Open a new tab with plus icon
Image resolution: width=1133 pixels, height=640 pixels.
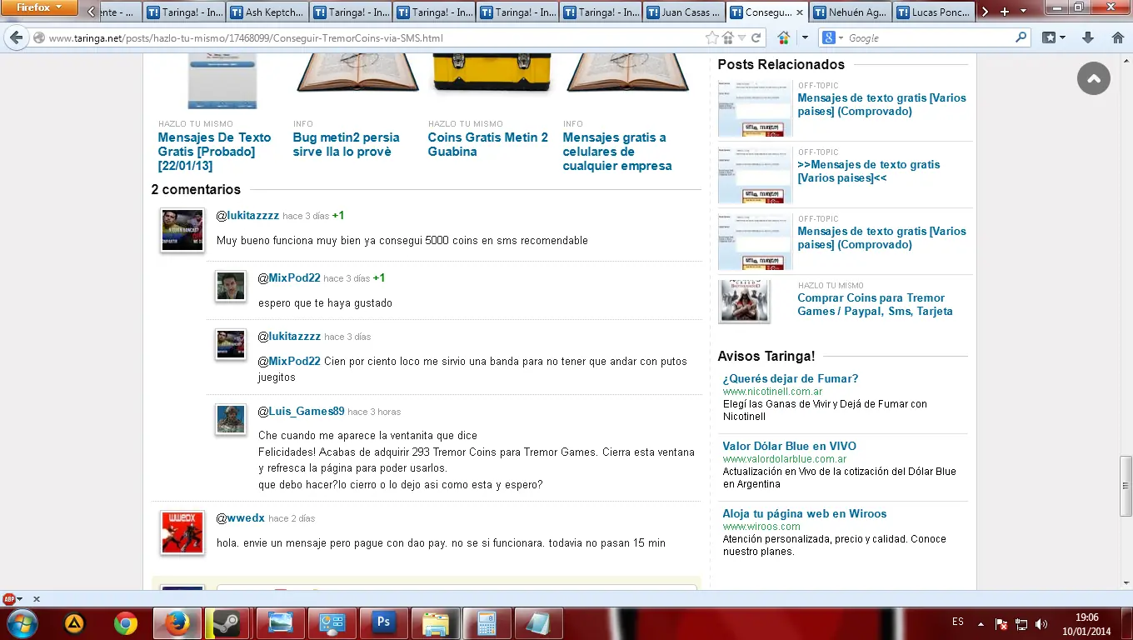[x=1005, y=12]
